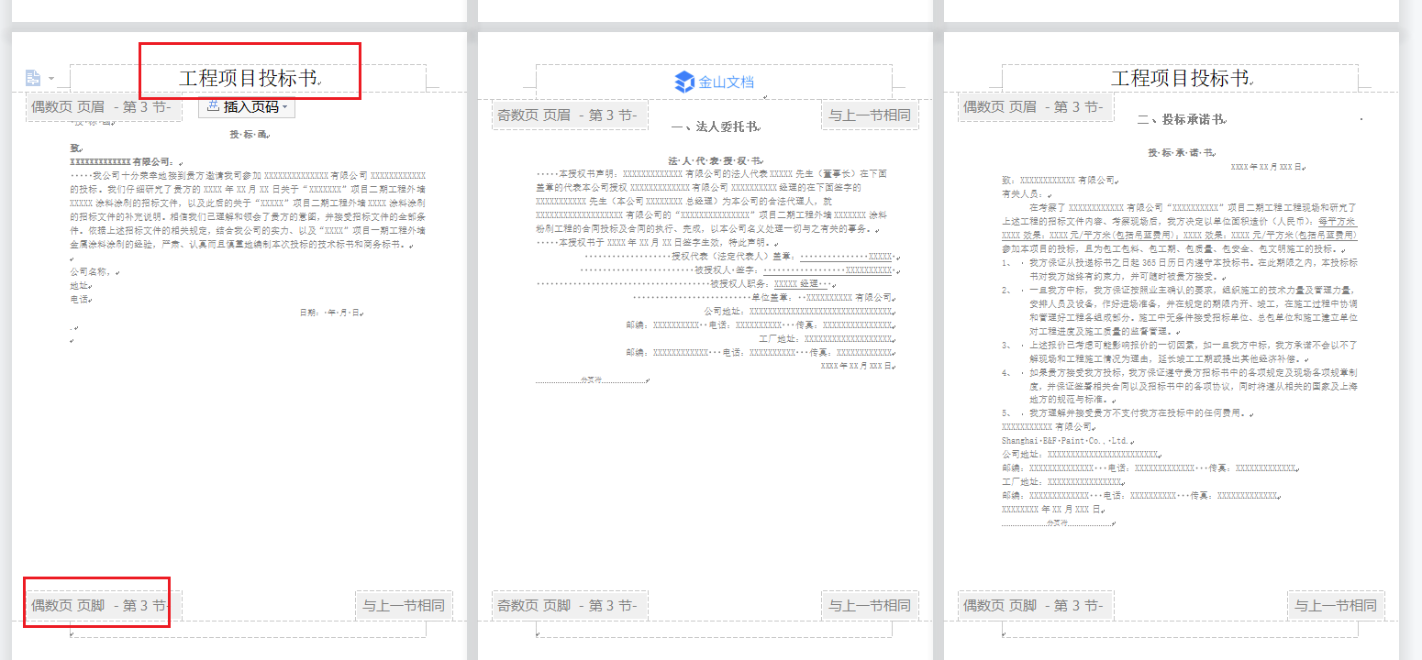Toggle 与上一节相同 in the third page footer

coord(1335,605)
